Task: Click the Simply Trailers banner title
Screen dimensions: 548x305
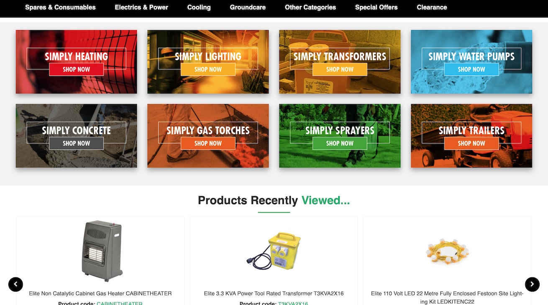Action: [x=471, y=130]
